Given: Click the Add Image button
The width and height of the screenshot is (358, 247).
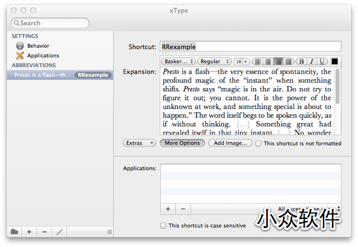Looking at the screenshot, I should tap(230, 143).
